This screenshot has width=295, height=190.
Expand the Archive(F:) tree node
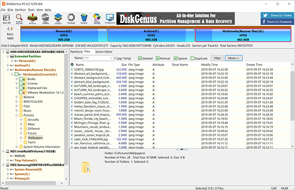click(8, 65)
